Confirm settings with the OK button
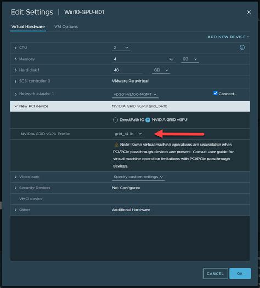Viewport: 260px width, 288px height. point(240,273)
